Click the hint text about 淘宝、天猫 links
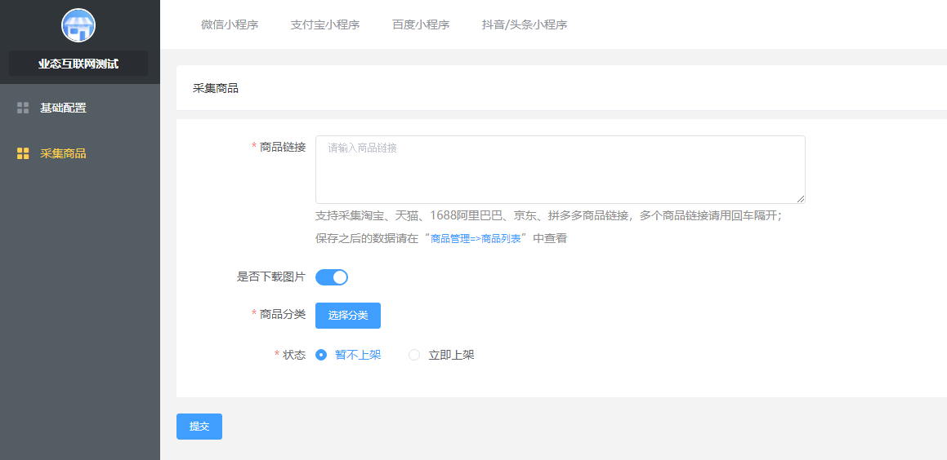Image resolution: width=947 pixels, height=460 pixels. click(548, 216)
